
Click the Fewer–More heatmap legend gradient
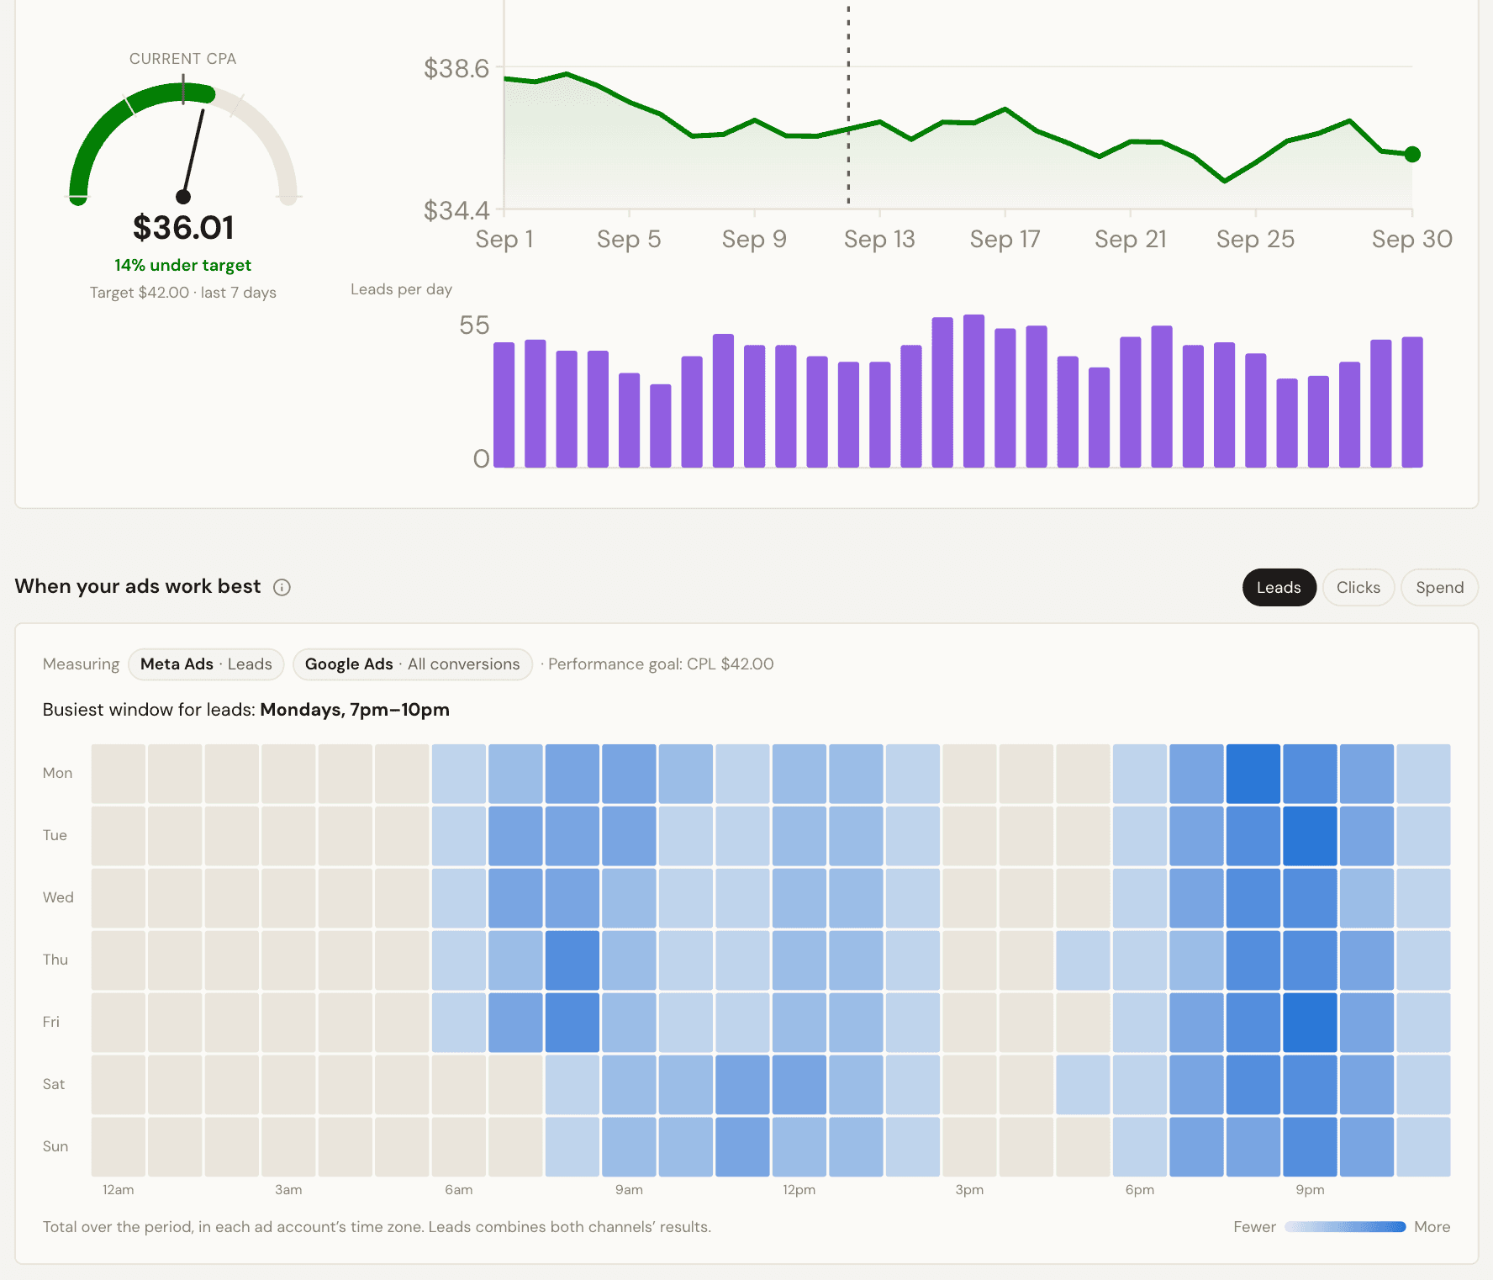point(1345,1227)
